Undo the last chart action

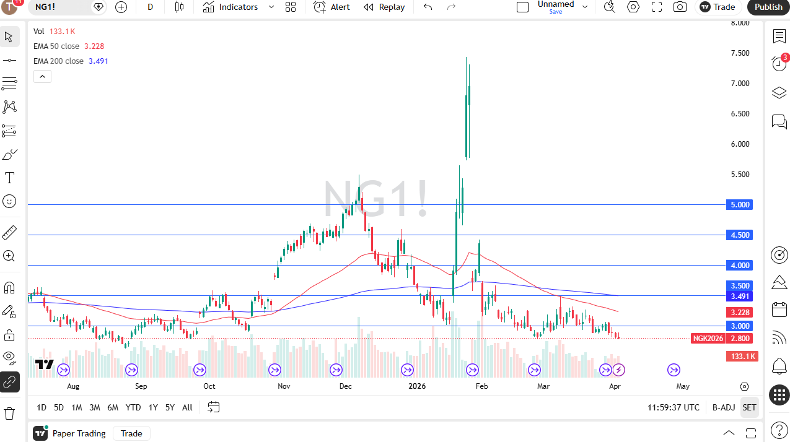point(428,7)
